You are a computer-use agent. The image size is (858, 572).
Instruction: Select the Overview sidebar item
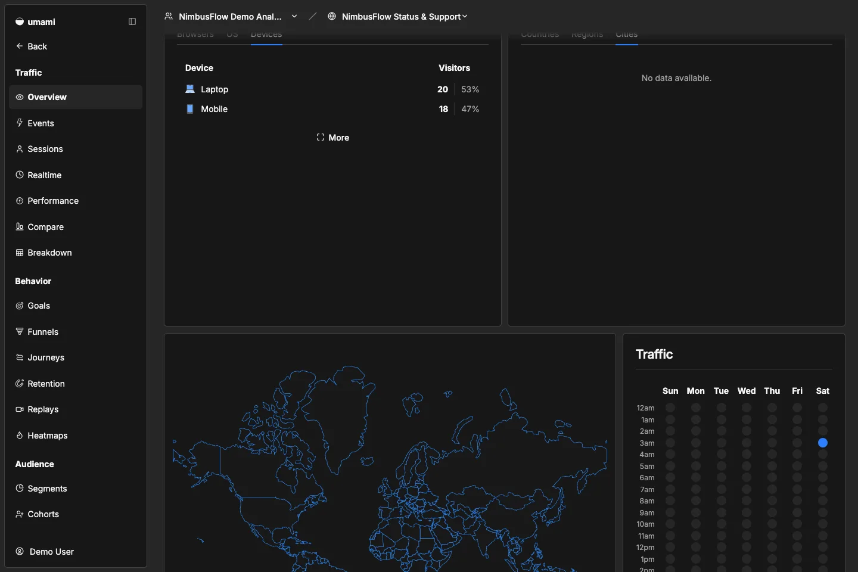76,97
